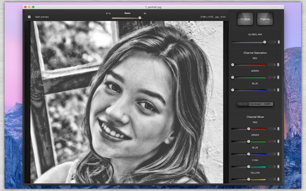Click the Channel Saturation Blue slider track
This screenshot has width=306, height=191.
(249, 90)
